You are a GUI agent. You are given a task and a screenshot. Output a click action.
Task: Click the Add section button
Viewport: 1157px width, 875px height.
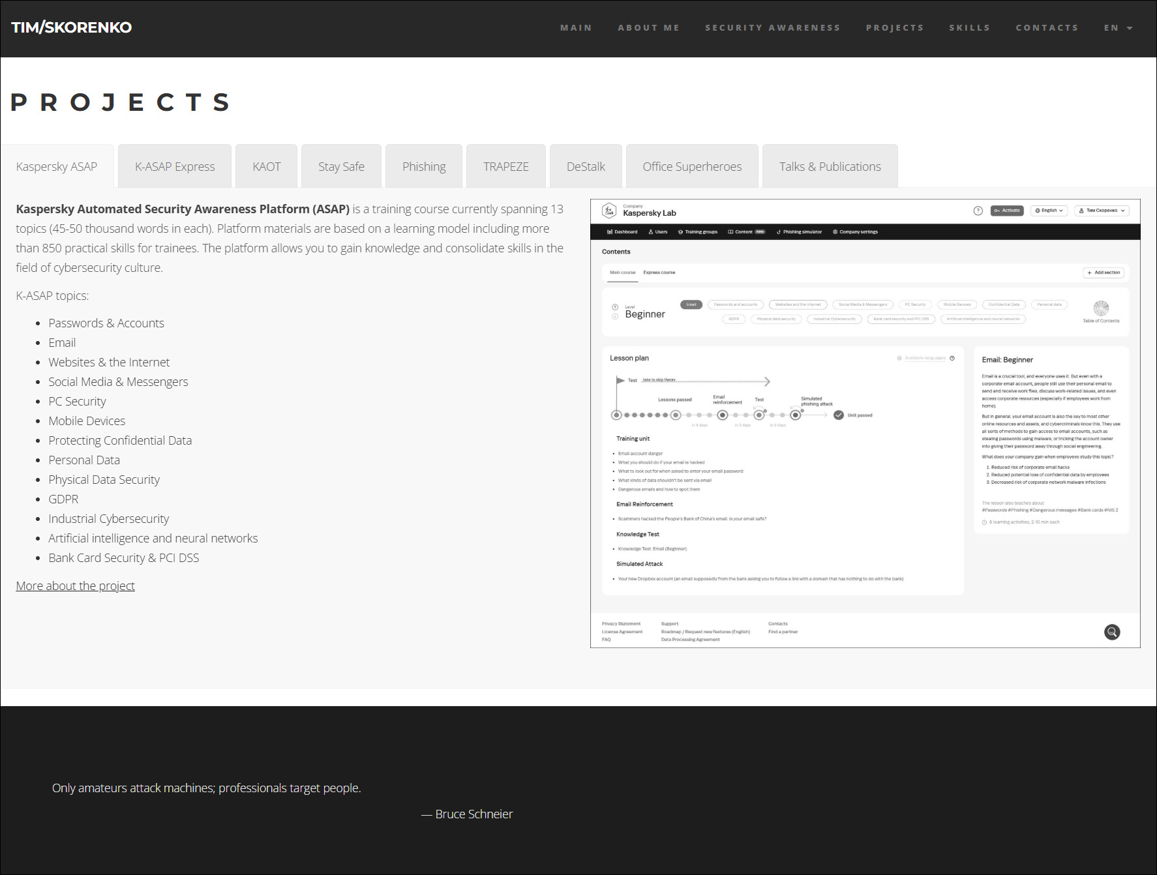click(x=1104, y=273)
